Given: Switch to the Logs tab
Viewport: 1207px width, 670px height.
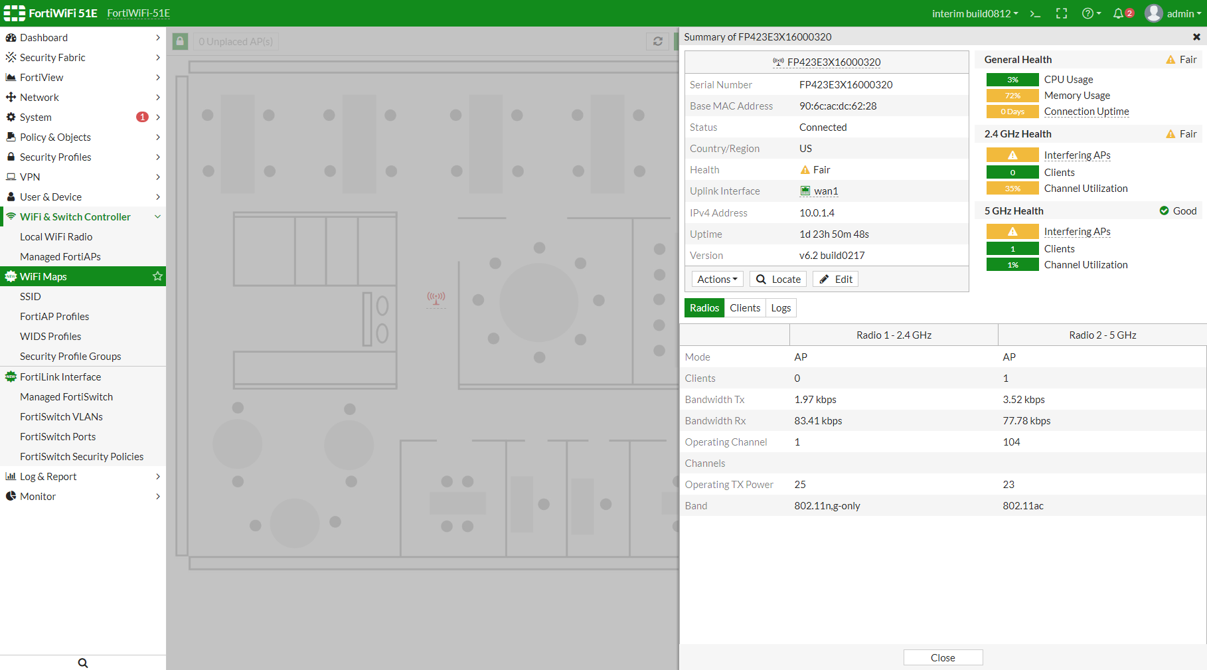Looking at the screenshot, I should [x=781, y=308].
